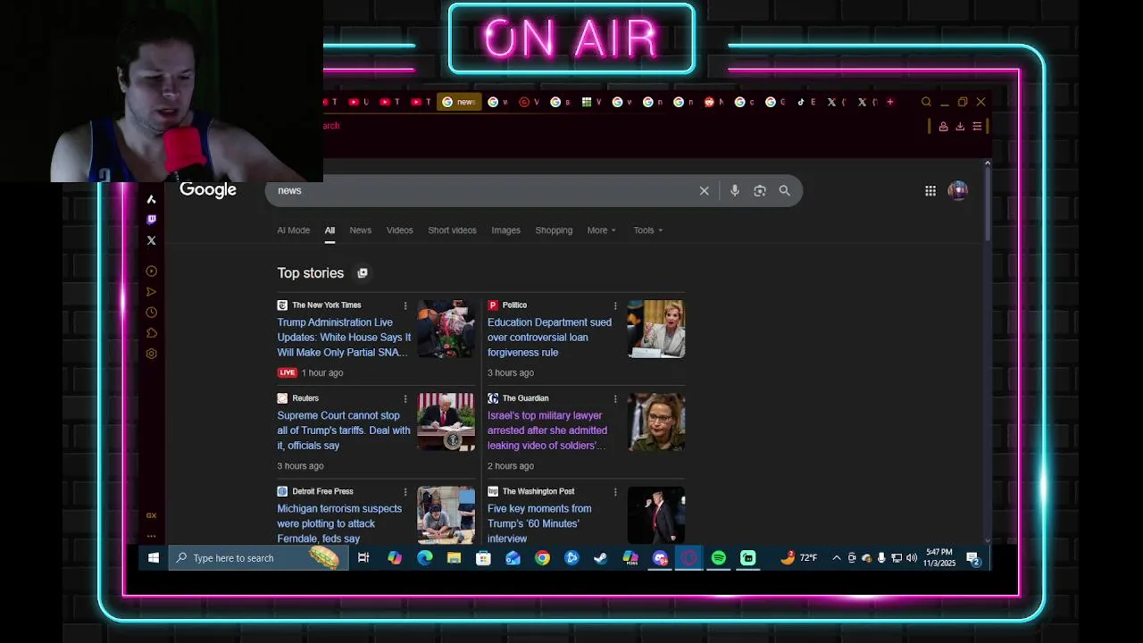Open more options for Reuters story

pos(405,398)
